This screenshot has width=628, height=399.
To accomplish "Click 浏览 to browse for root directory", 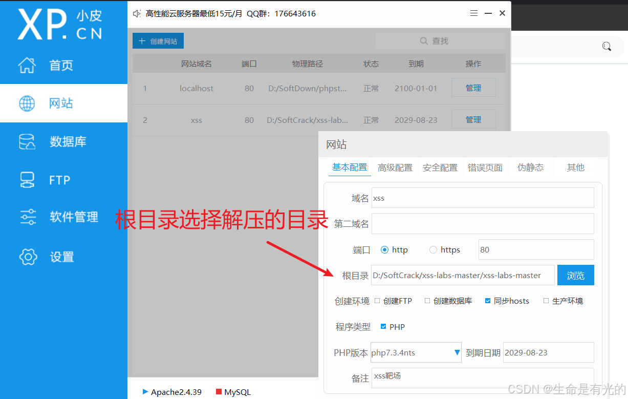I will 575,275.
